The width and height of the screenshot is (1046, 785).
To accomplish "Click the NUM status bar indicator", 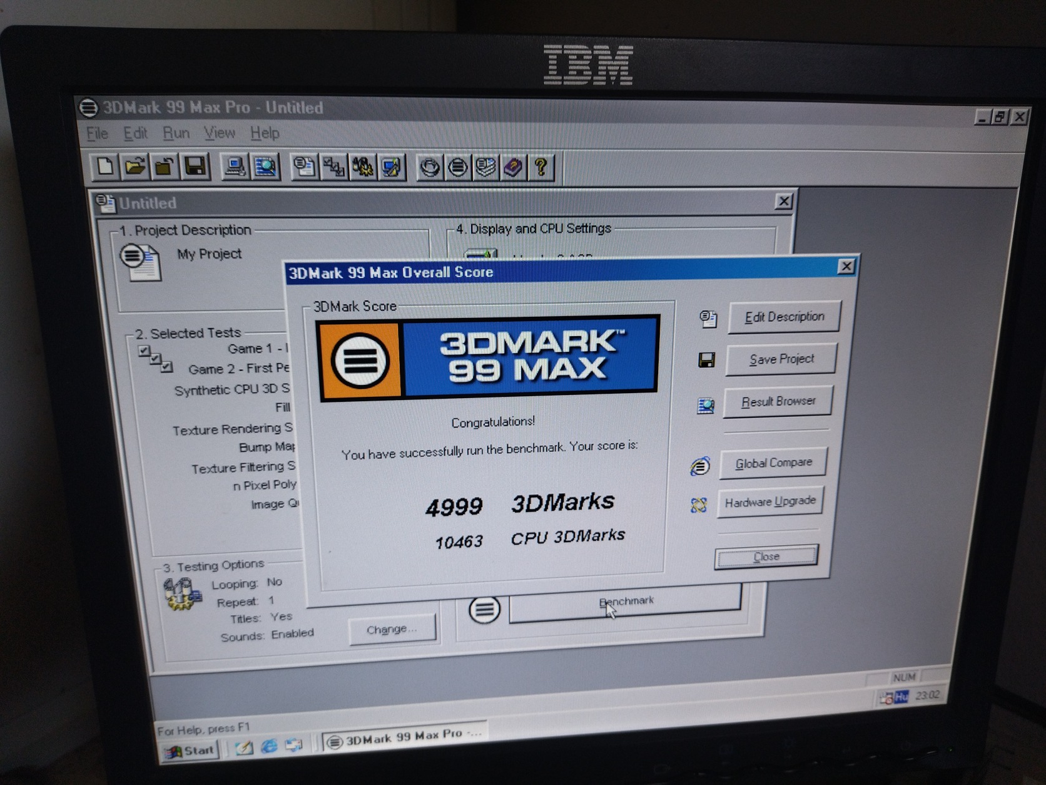I will tap(904, 677).
